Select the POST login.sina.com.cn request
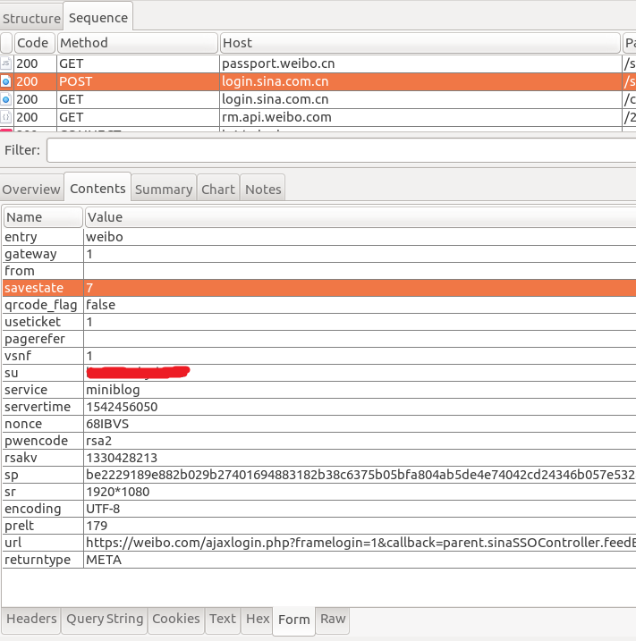 point(318,81)
